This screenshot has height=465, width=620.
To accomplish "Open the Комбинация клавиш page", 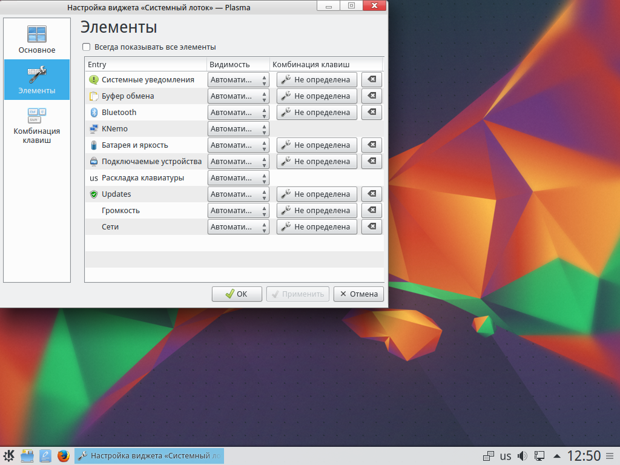I will tap(37, 125).
